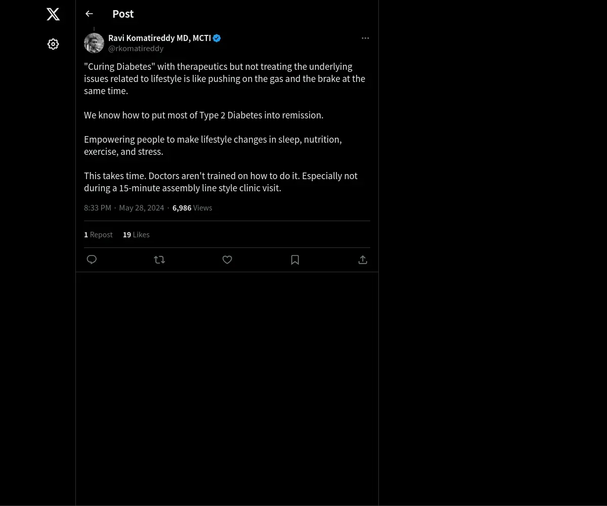View the 19 Likes list
The image size is (607, 506).
point(136,235)
